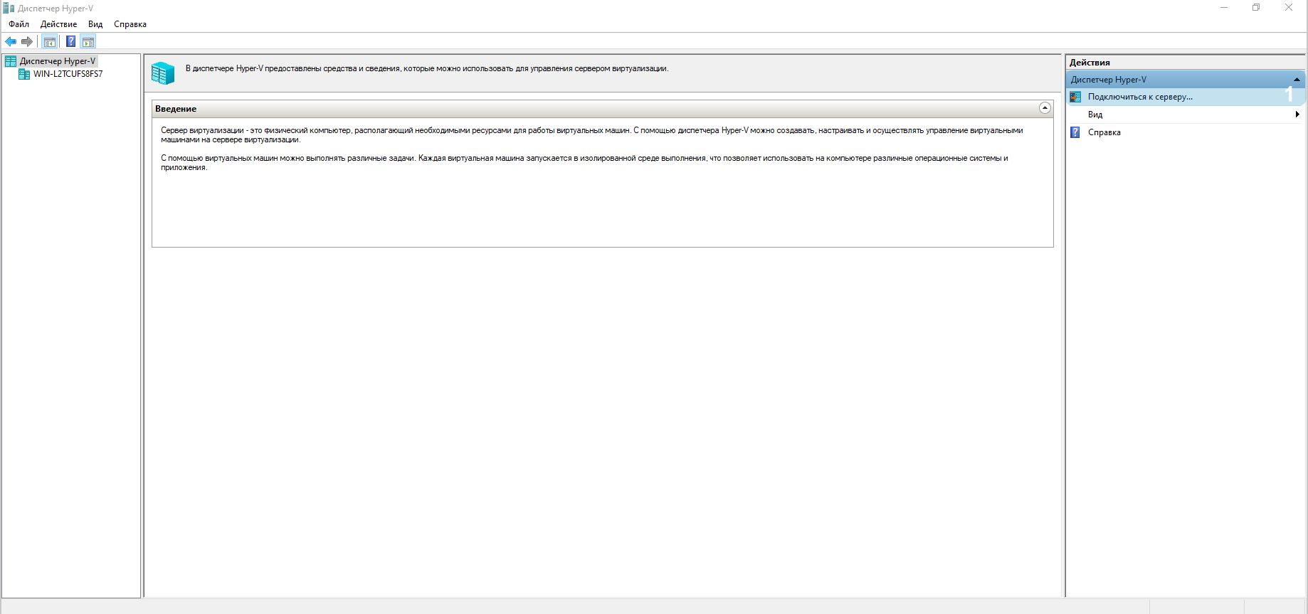Open the window system menu icon in title bar
The height and width of the screenshot is (614, 1308).
click(9, 8)
